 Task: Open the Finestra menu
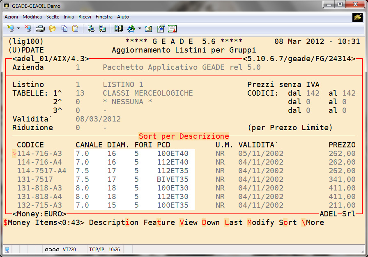(x=104, y=17)
